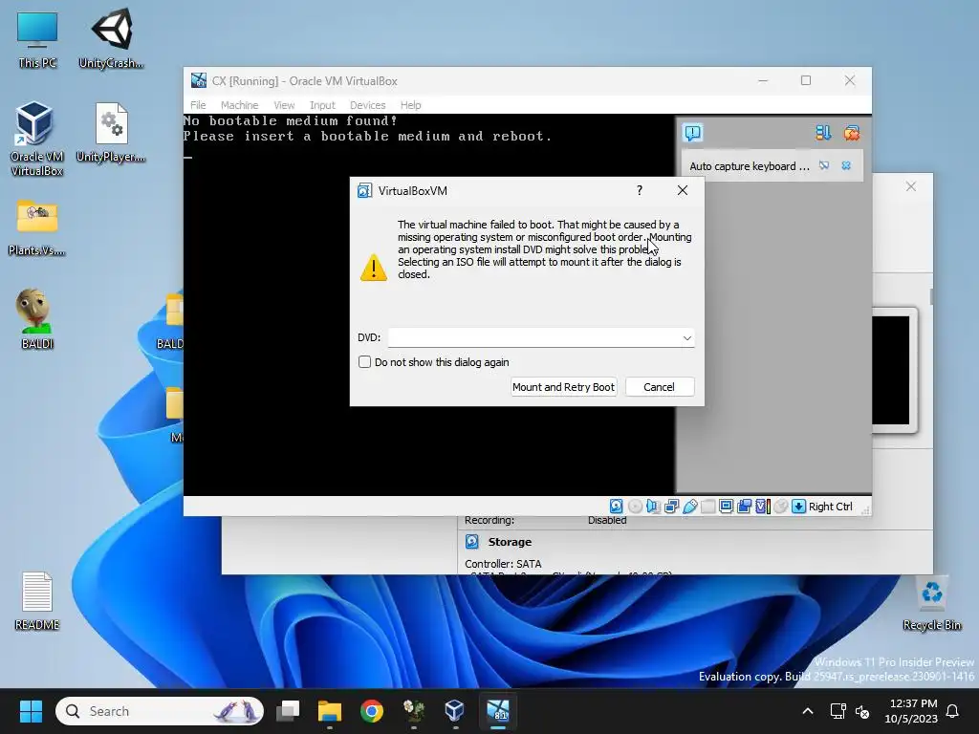Click Mount and Retry Boot button
Screen dimensions: 979x734
coord(563,387)
